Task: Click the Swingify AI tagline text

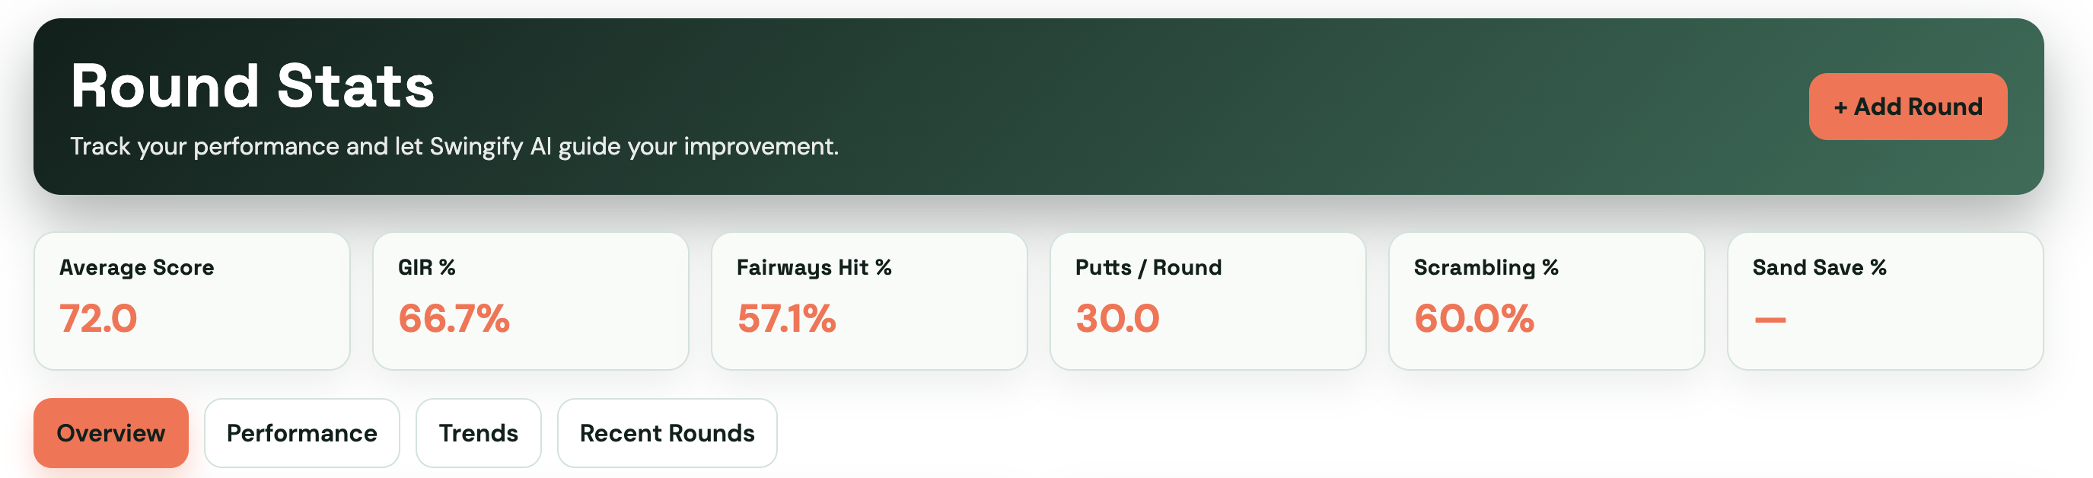Action: (455, 146)
